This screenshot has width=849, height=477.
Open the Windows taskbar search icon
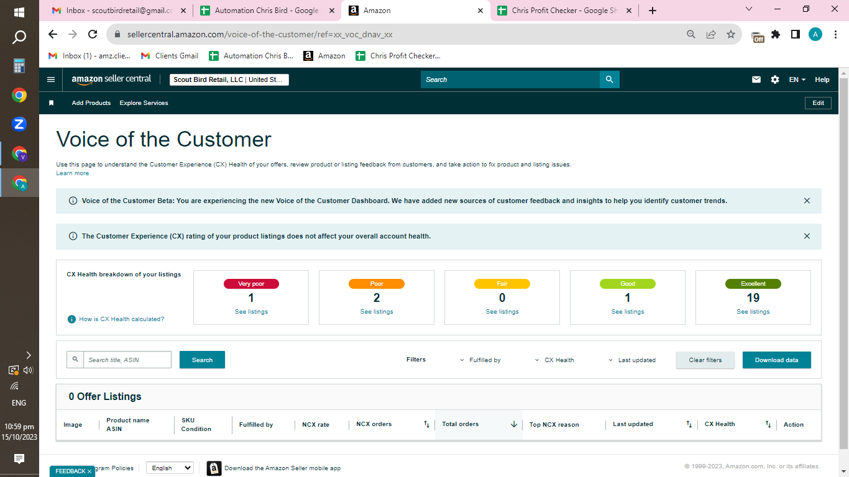[19, 38]
